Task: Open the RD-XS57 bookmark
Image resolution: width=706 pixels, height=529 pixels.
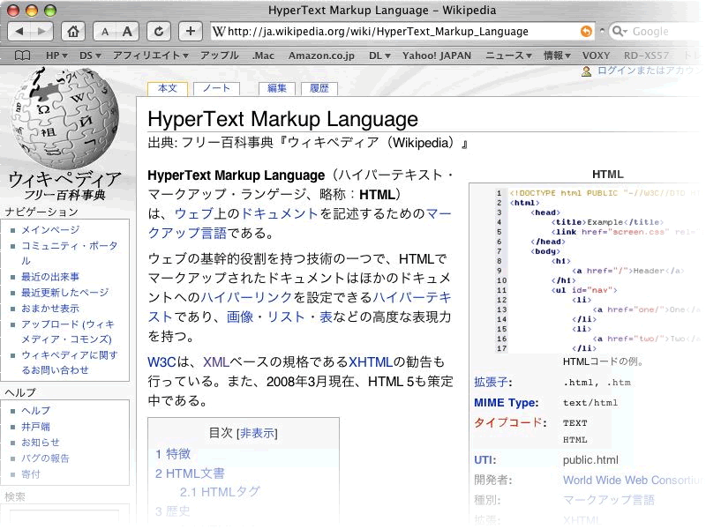Action: click(x=646, y=56)
